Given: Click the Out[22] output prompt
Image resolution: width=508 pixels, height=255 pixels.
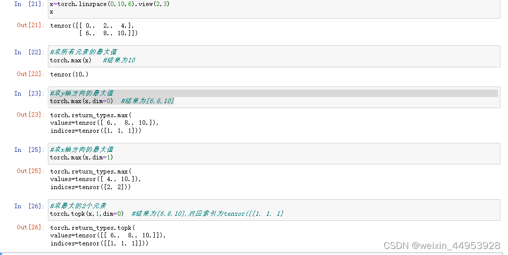Looking at the screenshot, I should pos(30,74).
